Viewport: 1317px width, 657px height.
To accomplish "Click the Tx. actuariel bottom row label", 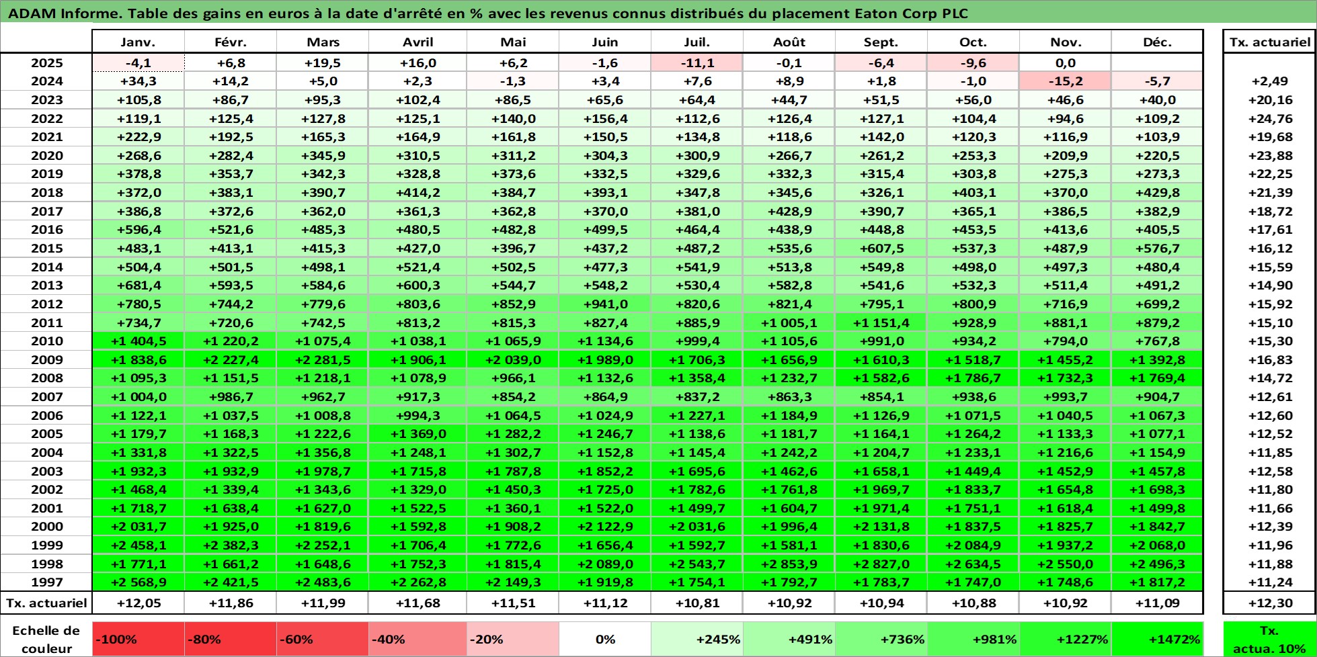I will (46, 603).
